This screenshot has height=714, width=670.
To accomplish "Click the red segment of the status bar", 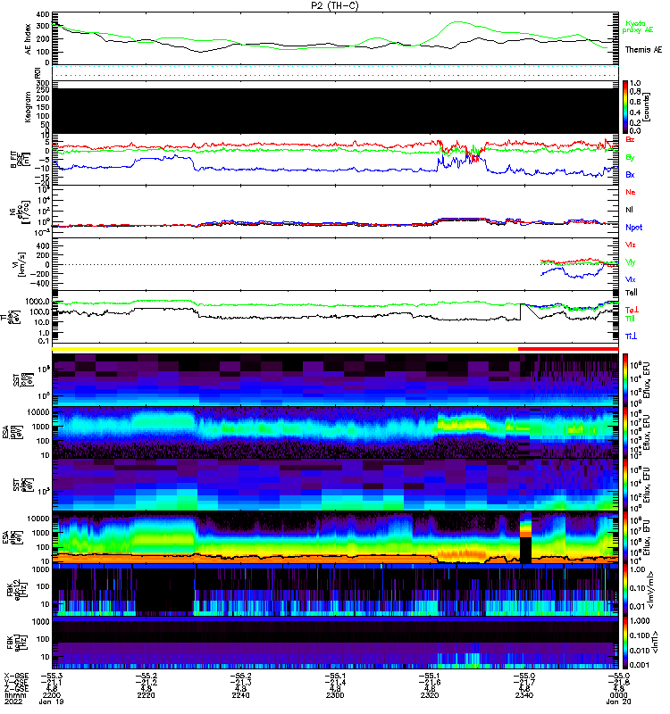I will tap(568, 349).
